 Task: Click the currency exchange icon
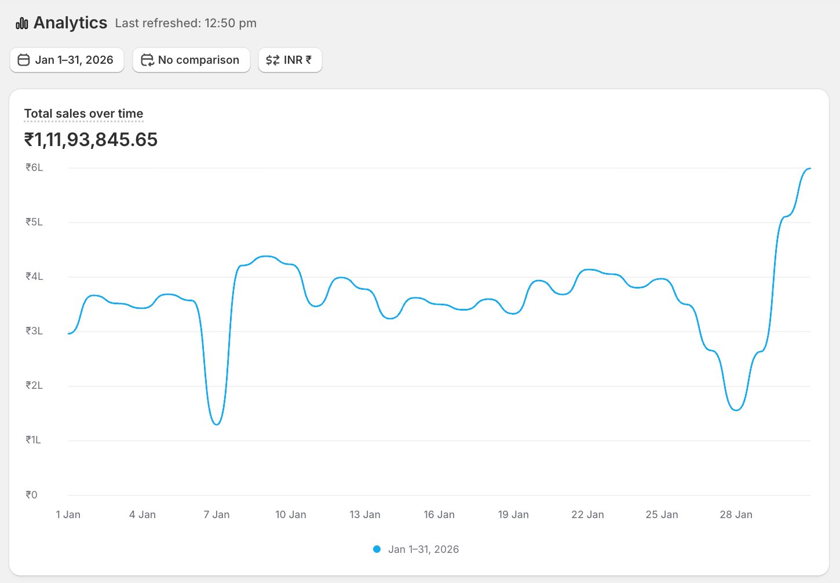(272, 60)
